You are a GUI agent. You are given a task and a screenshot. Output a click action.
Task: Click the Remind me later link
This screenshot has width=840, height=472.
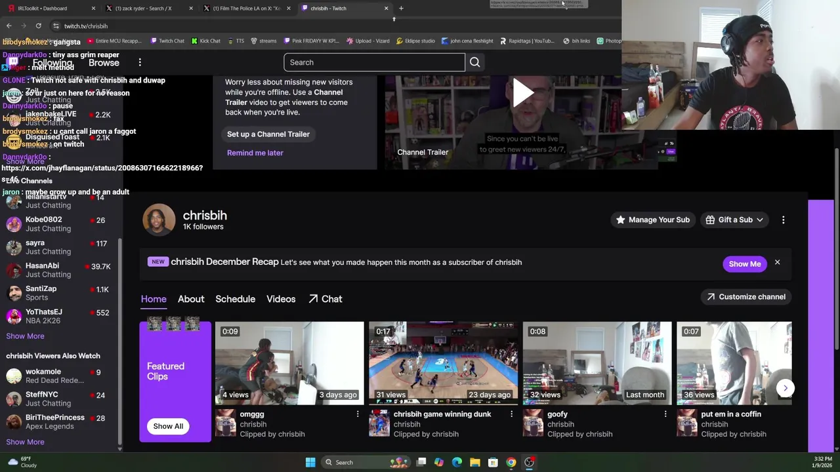tap(255, 153)
